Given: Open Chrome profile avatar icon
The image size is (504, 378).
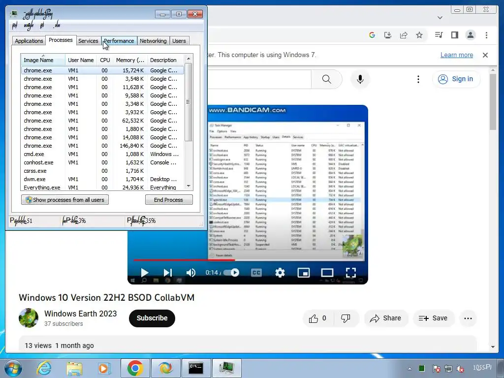Looking at the screenshot, I should tap(471, 35).
